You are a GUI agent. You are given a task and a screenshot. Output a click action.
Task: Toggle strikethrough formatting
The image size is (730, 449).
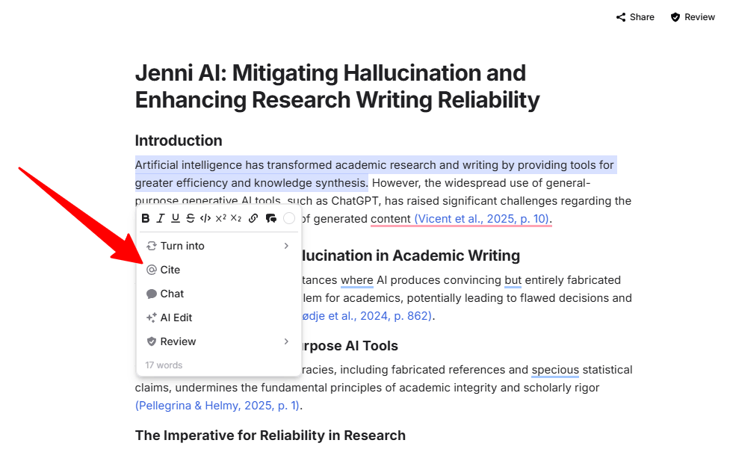tap(191, 217)
